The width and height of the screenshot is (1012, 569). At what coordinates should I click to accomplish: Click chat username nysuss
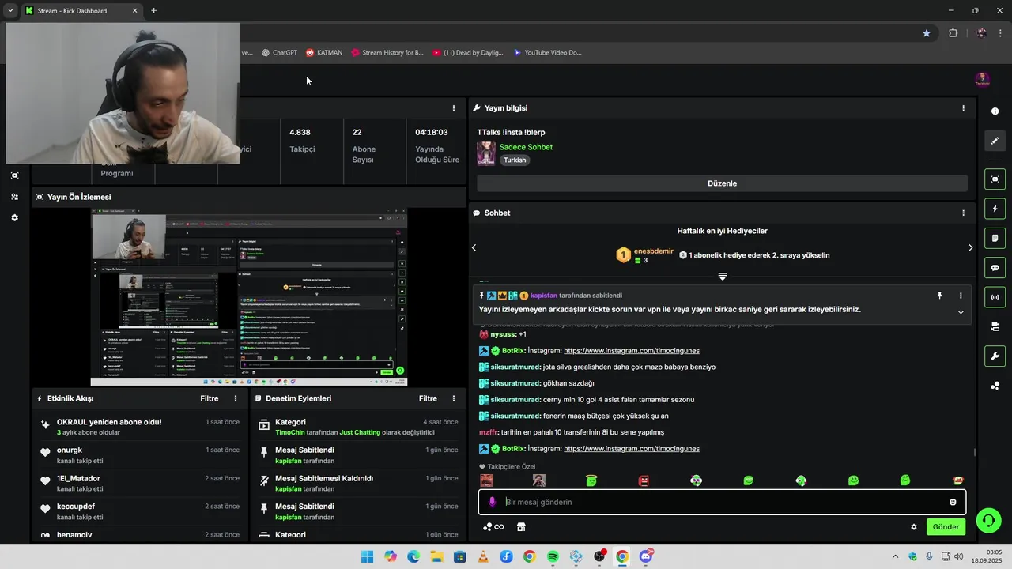(x=503, y=334)
